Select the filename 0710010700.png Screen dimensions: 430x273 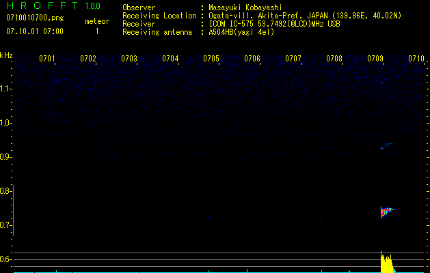(x=35, y=18)
